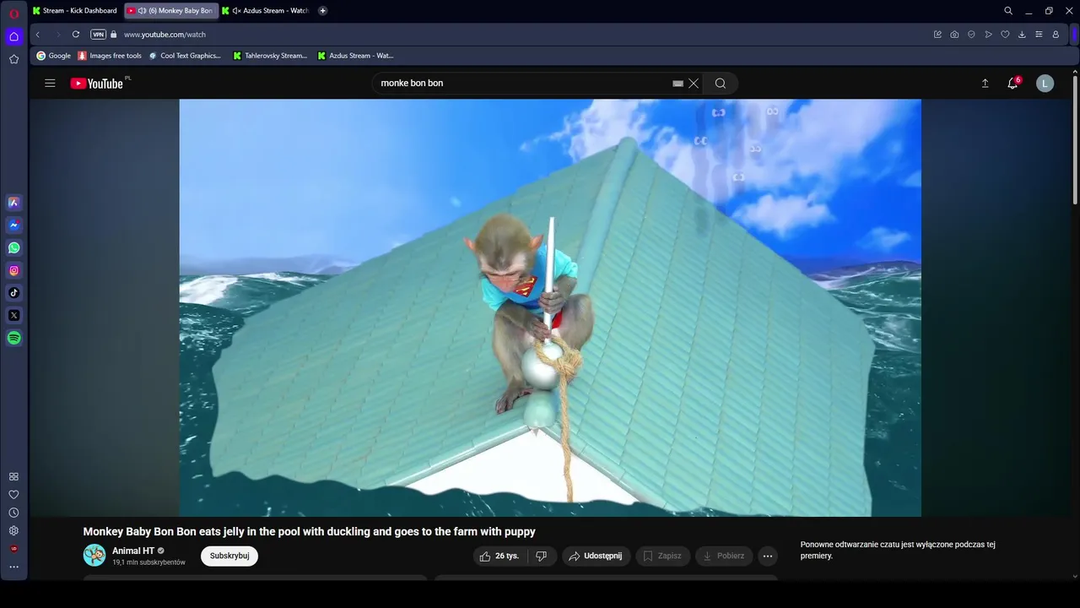Open X (Twitter) in the sidebar
This screenshot has width=1080, height=608.
tap(13, 315)
